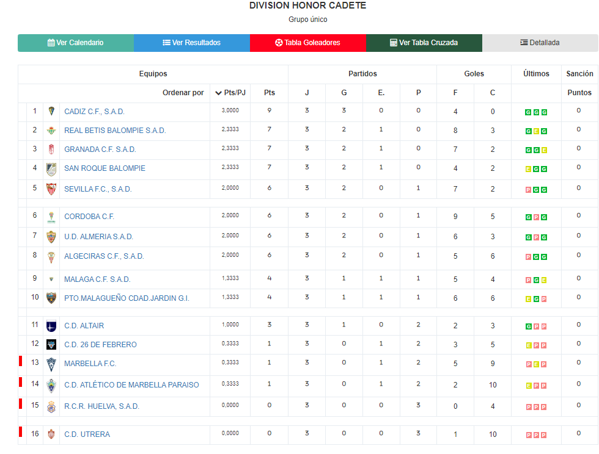Open SEVILLA F.C., S.A.D. team link
Image resolution: width=599 pixels, height=454 pixels.
coord(98,189)
